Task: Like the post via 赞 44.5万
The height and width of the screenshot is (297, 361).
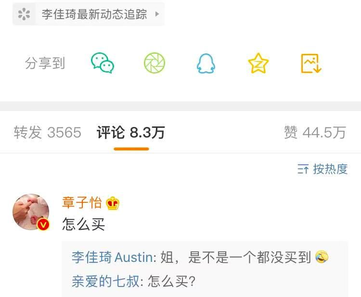Action: point(315,133)
